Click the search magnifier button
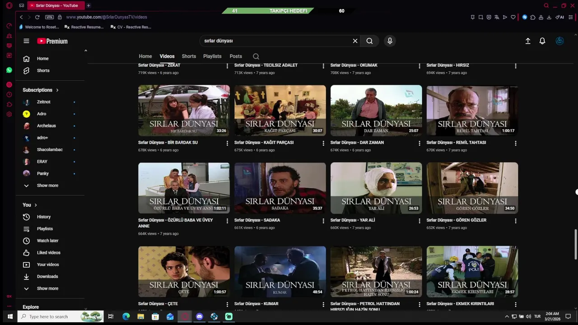This screenshot has height=325, width=578. coord(369,41)
